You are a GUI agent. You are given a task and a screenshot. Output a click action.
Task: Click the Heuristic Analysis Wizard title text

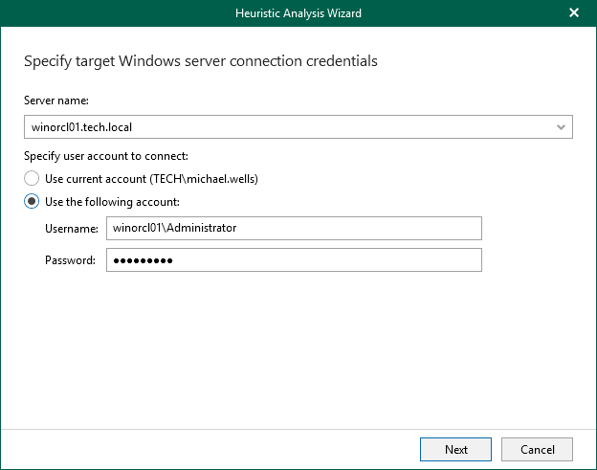coord(298,13)
